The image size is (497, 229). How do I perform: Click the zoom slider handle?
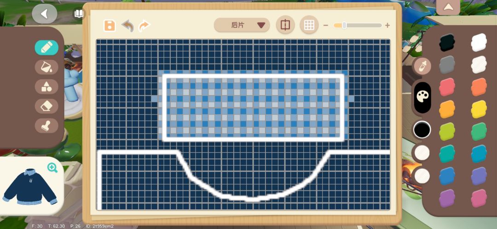[x=344, y=25]
